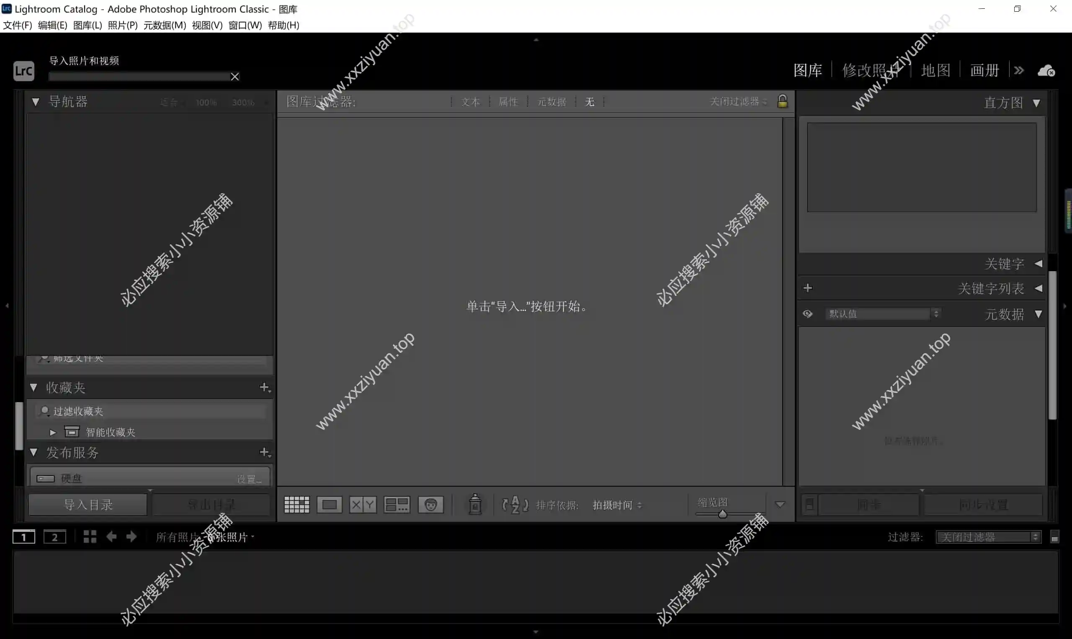The image size is (1072, 639).
Task: Toggle metadata eye icon in the panel
Action: pyautogui.click(x=807, y=313)
